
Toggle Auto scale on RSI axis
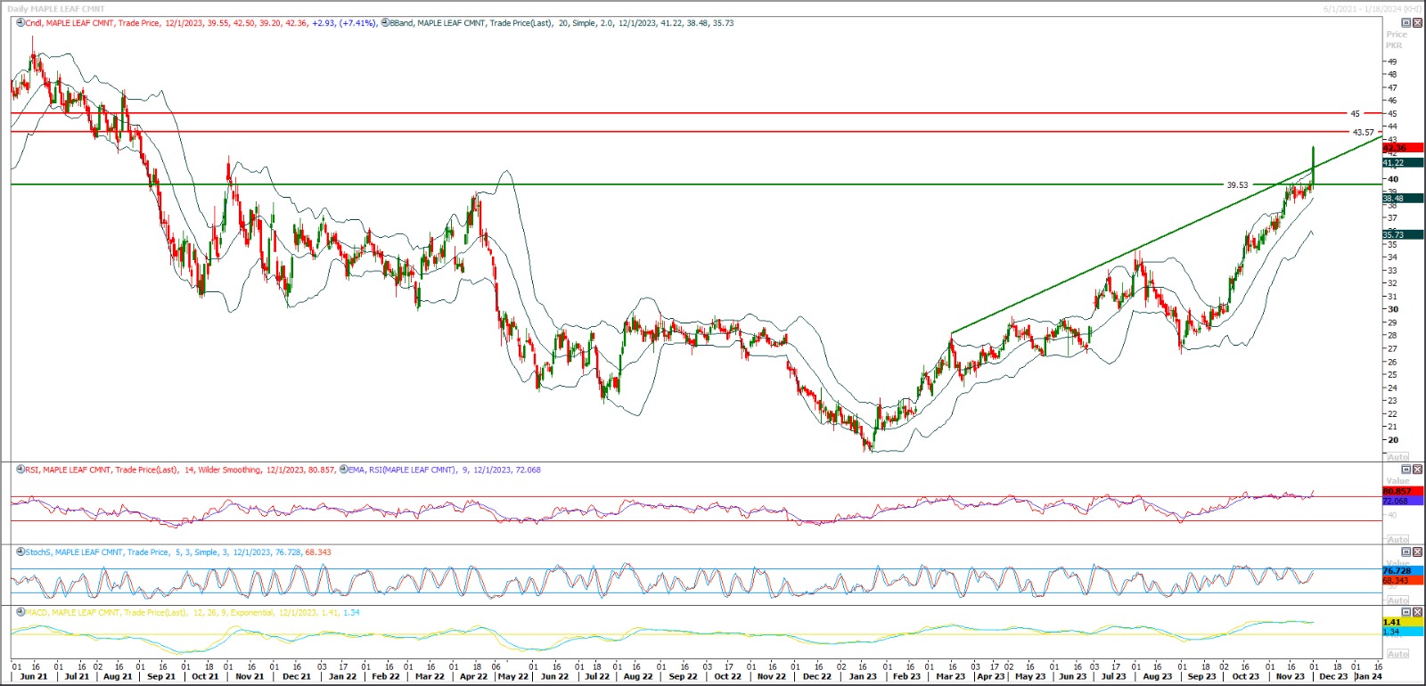point(1397,539)
